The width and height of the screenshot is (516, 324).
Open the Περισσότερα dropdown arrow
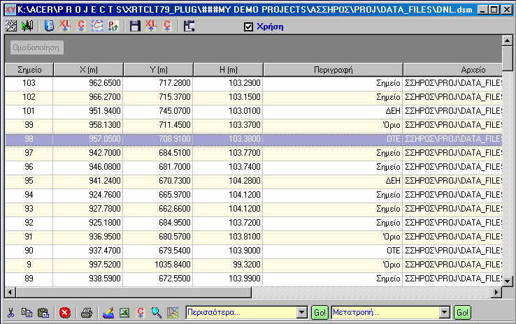302,313
